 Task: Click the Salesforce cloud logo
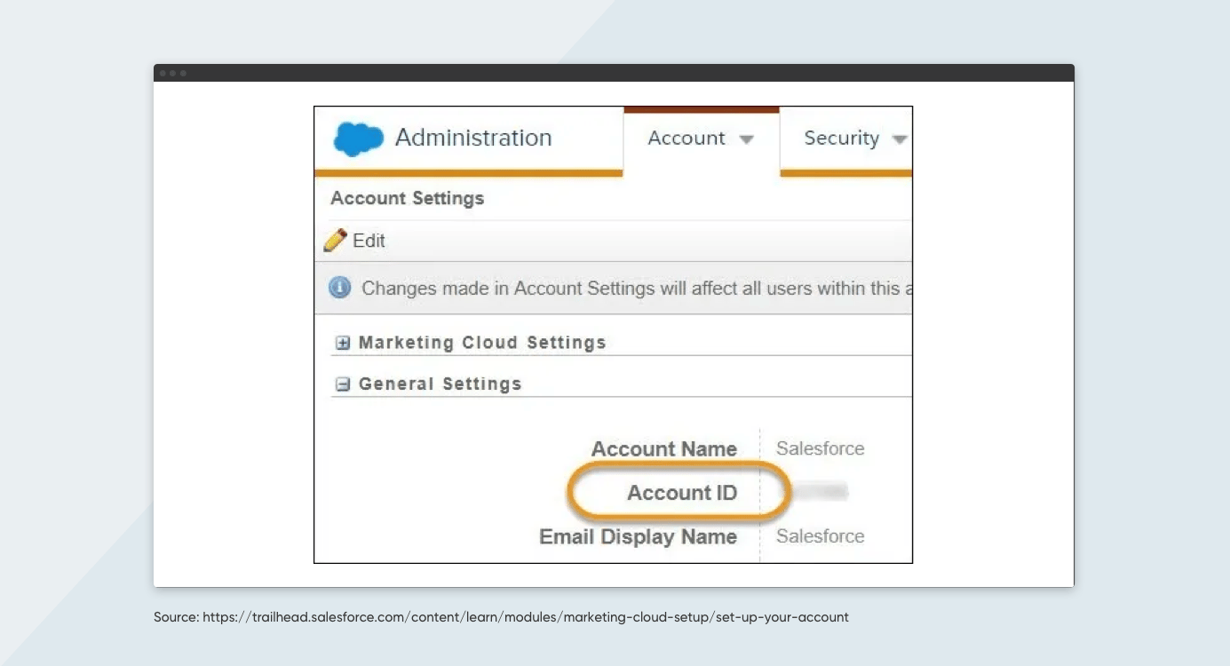tap(357, 139)
